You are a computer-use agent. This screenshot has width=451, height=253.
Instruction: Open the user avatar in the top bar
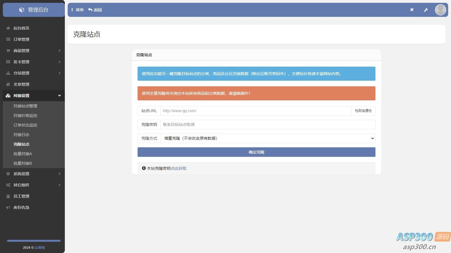(x=440, y=10)
